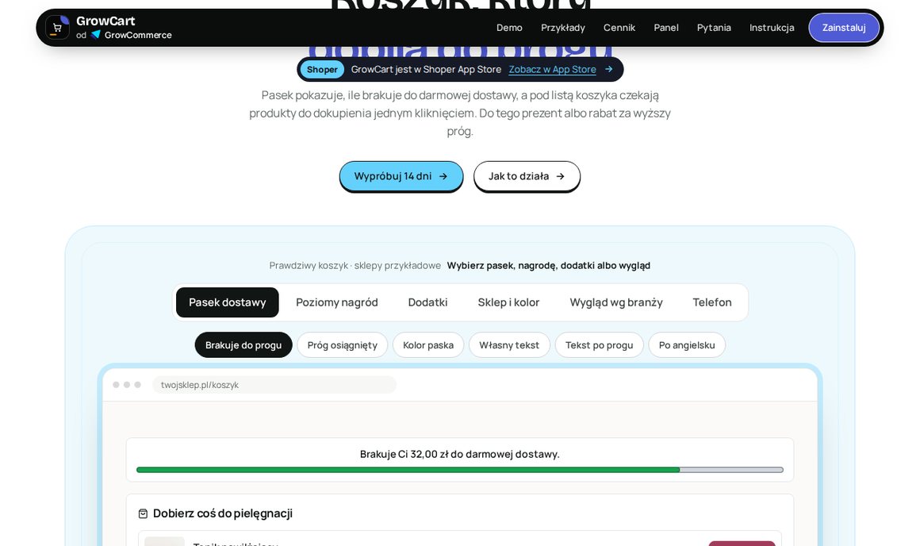Select the Brakuje do progu option
This screenshot has height=546, width=920.
coord(243,345)
